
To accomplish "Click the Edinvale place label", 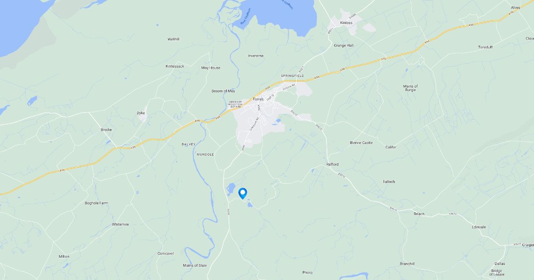I will (x=479, y=227).
